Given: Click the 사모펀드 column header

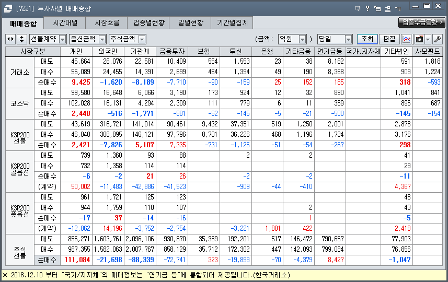Looking at the screenshot, I should [x=428, y=51].
